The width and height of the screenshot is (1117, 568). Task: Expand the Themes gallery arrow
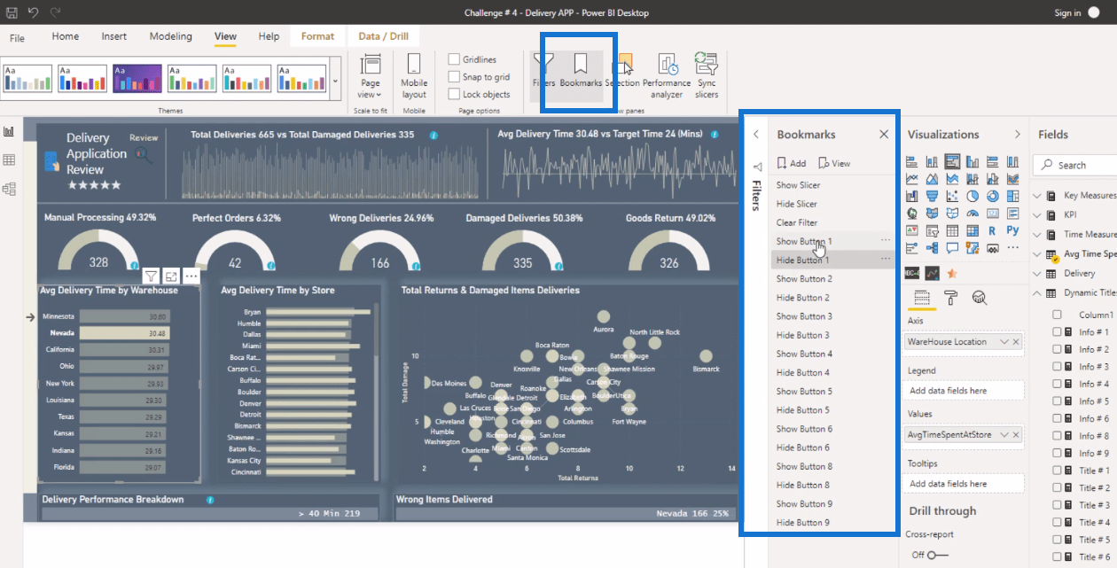[335, 82]
